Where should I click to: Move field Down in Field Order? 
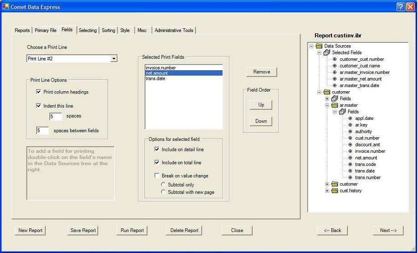(261, 121)
